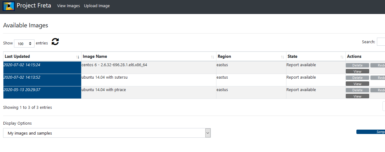Click ubuntu 14.04 with ptrace name
The height and width of the screenshot is (152, 385).
pos(104,90)
